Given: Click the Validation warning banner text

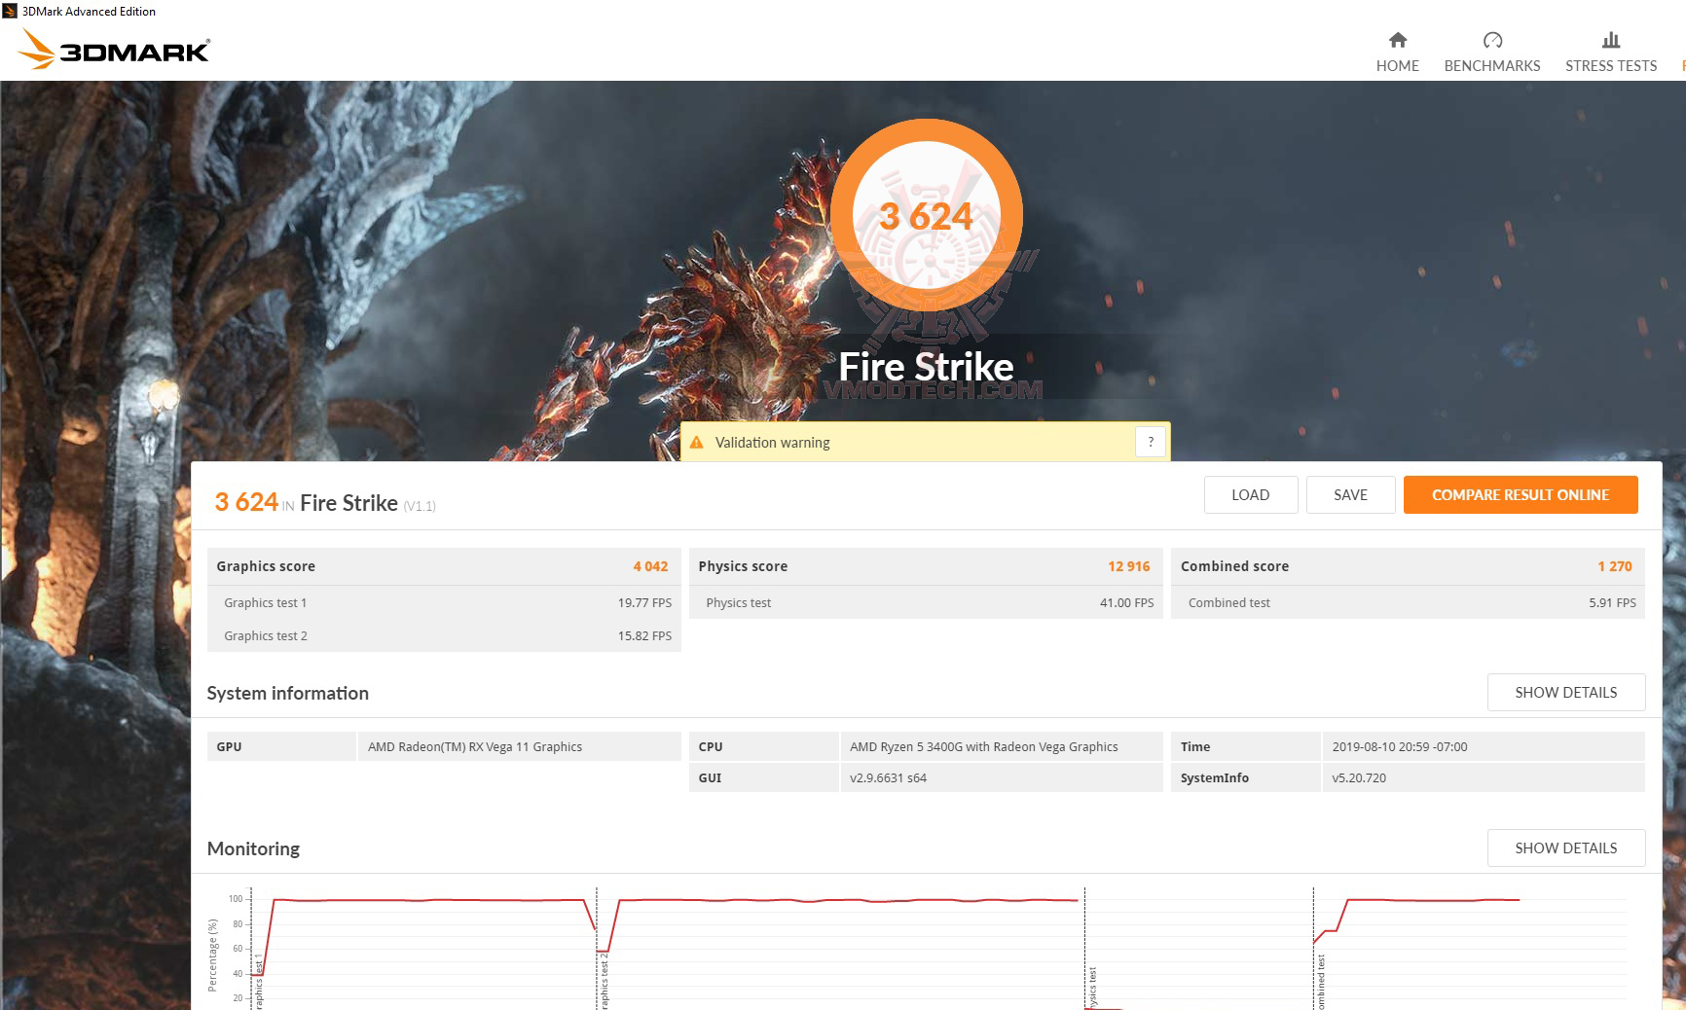Looking at the screenshot, I should pos(773,443).
